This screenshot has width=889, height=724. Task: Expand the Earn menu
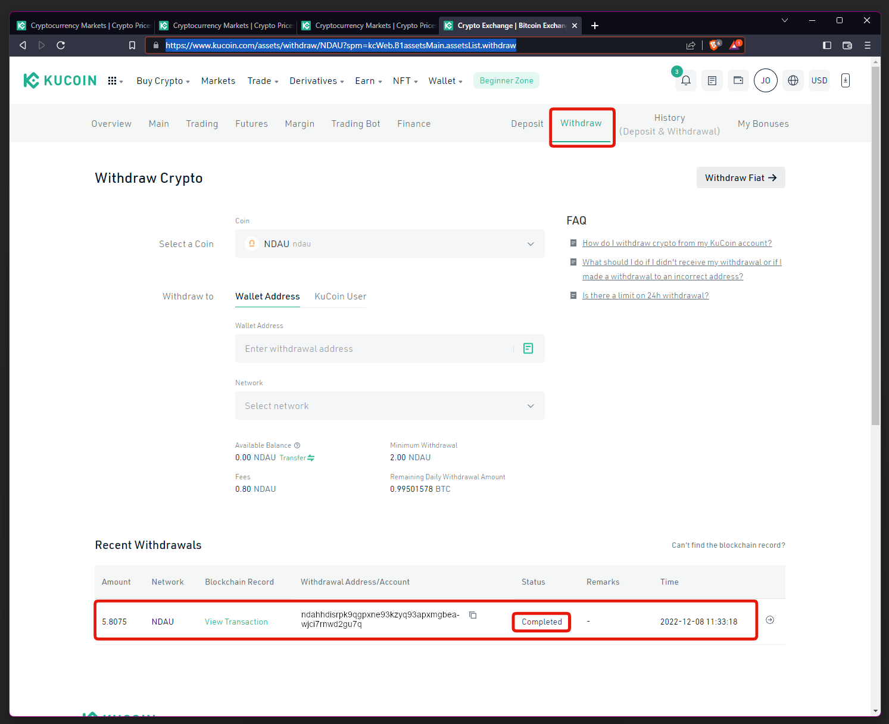coord(369,81)
